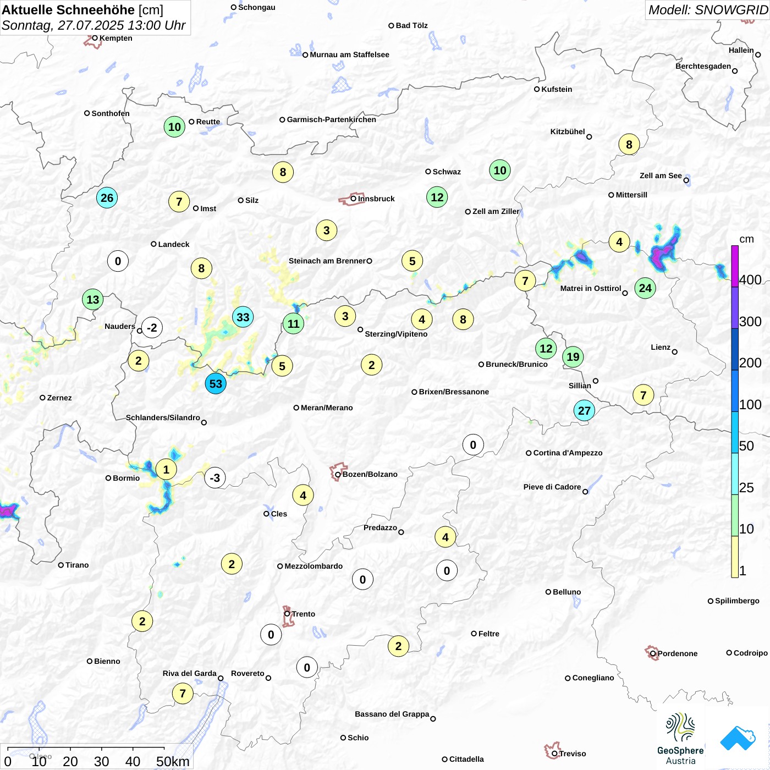Click the 'Mezzolombardo' label
This screenshot has height=770, width=770.
(313, 566)
